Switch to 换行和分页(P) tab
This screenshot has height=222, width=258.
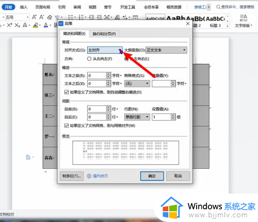(x=104, y=34)
